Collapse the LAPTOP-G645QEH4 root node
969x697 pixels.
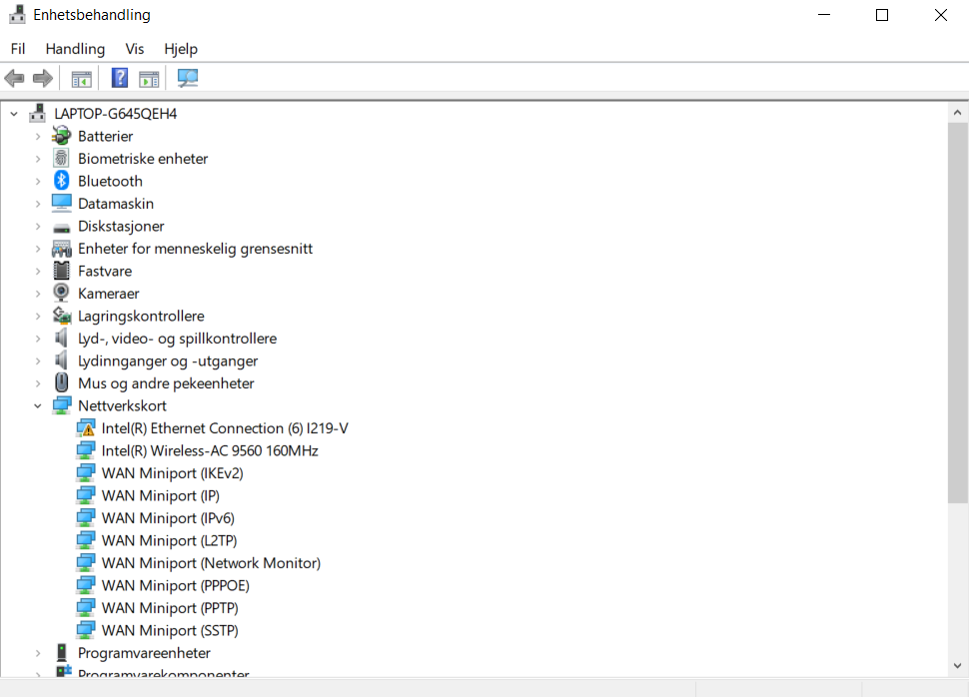coord(14,114)
